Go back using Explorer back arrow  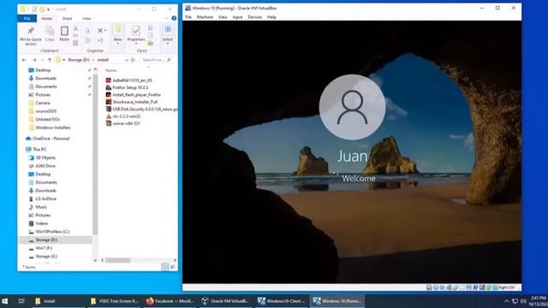24,60
